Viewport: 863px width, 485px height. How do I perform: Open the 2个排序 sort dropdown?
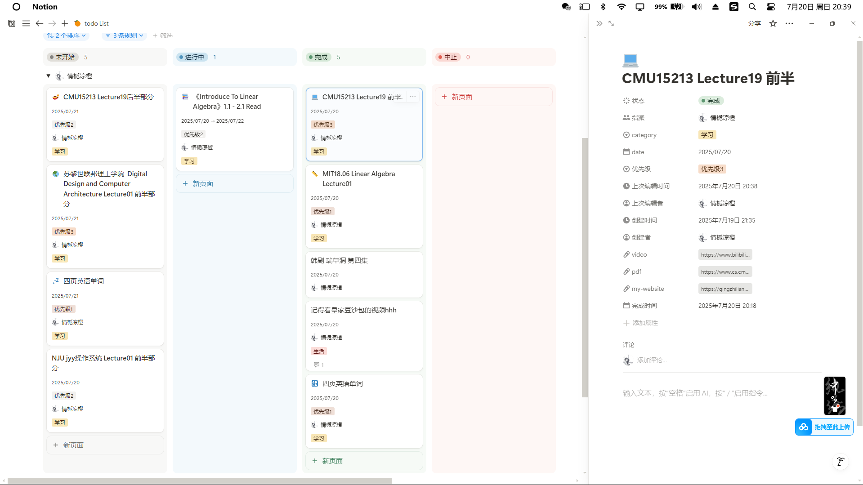tap(67, 36)
